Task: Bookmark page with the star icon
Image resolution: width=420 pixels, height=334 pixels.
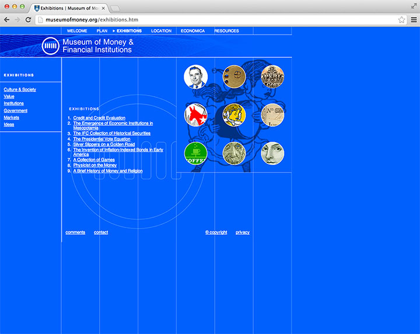Action: coord(401,20)
